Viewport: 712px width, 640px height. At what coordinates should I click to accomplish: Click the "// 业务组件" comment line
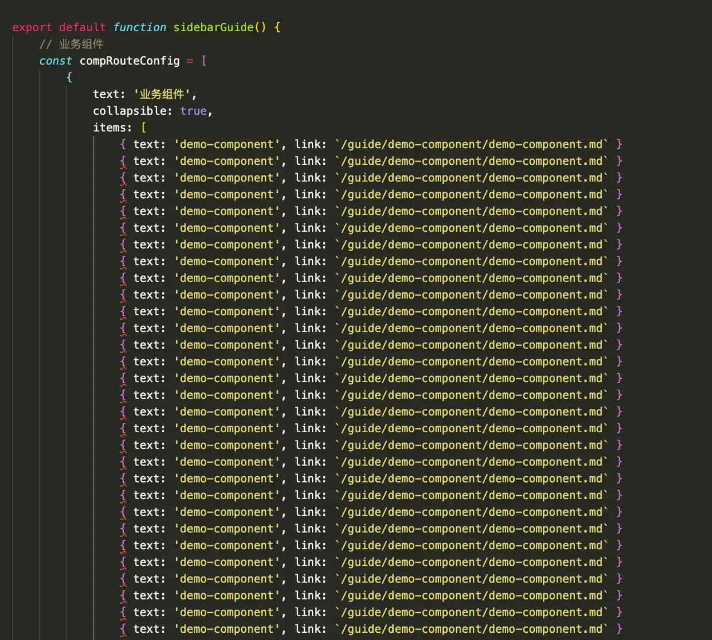71,44
